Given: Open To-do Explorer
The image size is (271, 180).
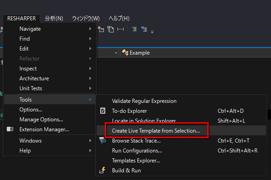Looking at the screenshot, I should click(x=181, y=111).
